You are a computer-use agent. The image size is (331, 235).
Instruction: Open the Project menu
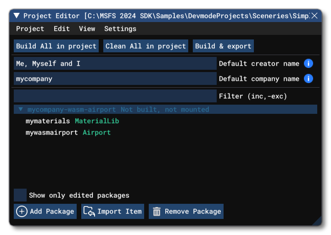point(30,28)
